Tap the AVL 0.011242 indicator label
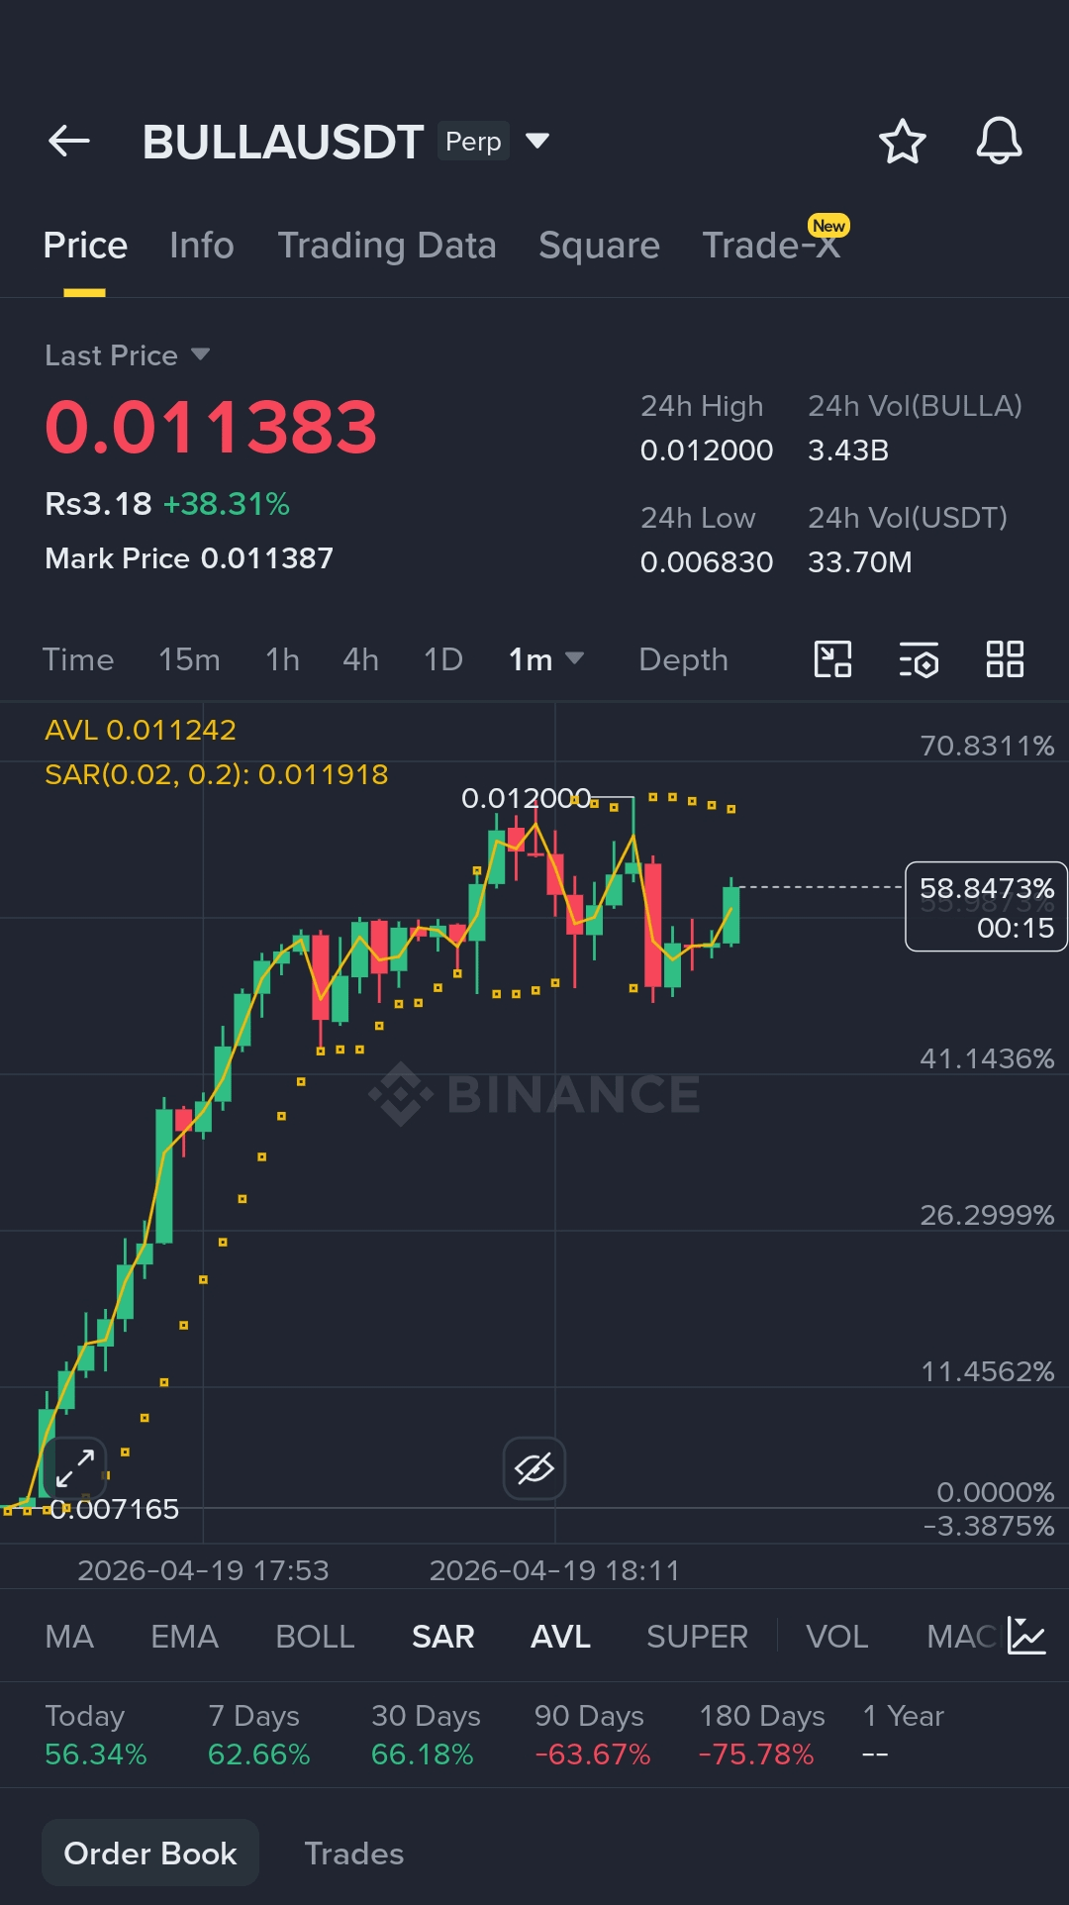 click(x=141, y=731)
